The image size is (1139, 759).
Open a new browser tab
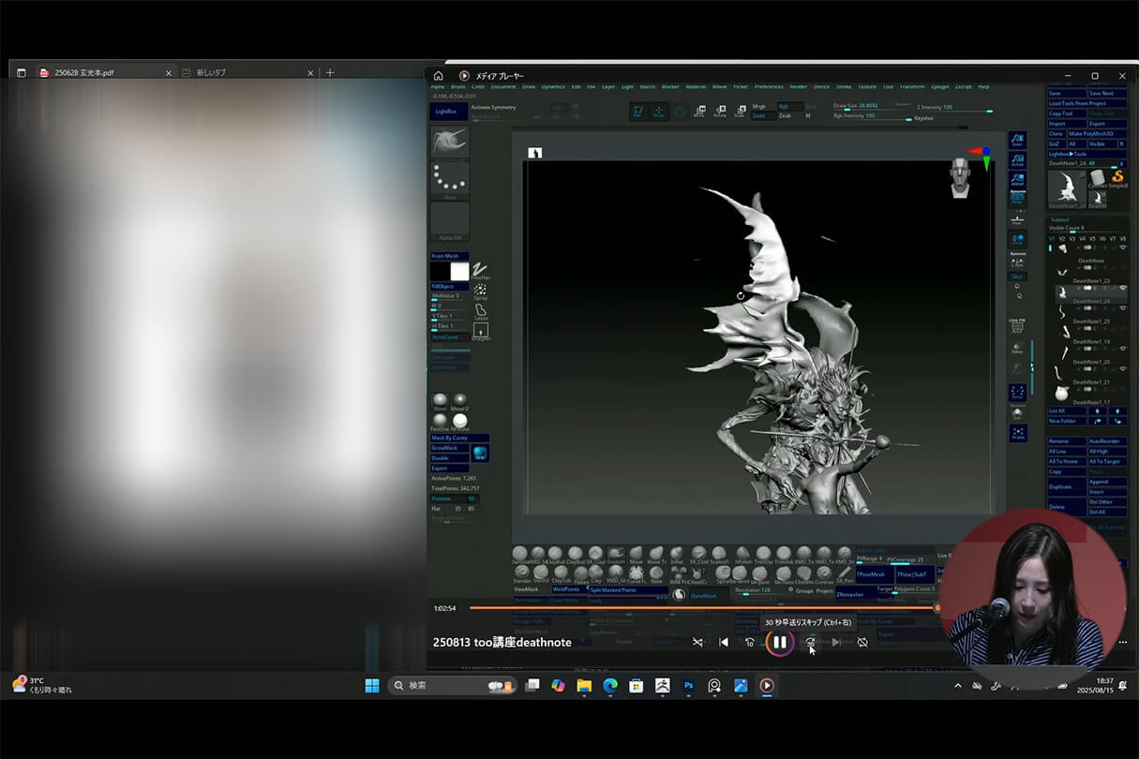click(x=330, y=73)
